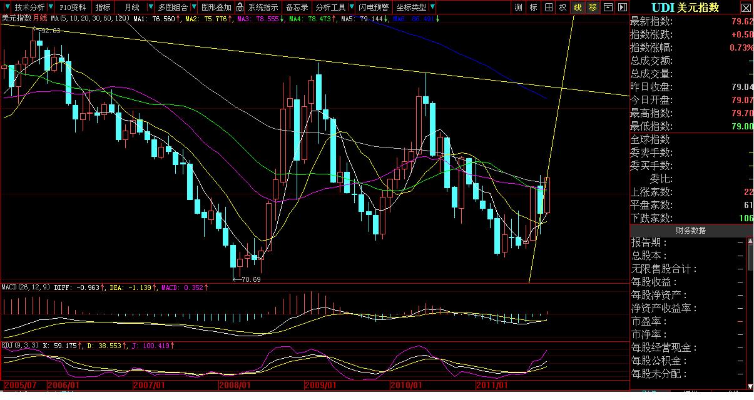Image resolution: width=754 pixels, height=400 pixels.
Task: Click the 指数涨跌 value +0.58
Action: tap(741, 35)
